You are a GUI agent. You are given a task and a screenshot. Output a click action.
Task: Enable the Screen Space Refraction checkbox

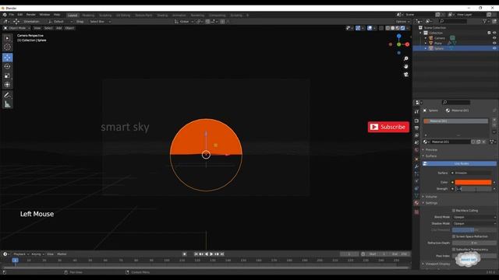coord(454,236)
